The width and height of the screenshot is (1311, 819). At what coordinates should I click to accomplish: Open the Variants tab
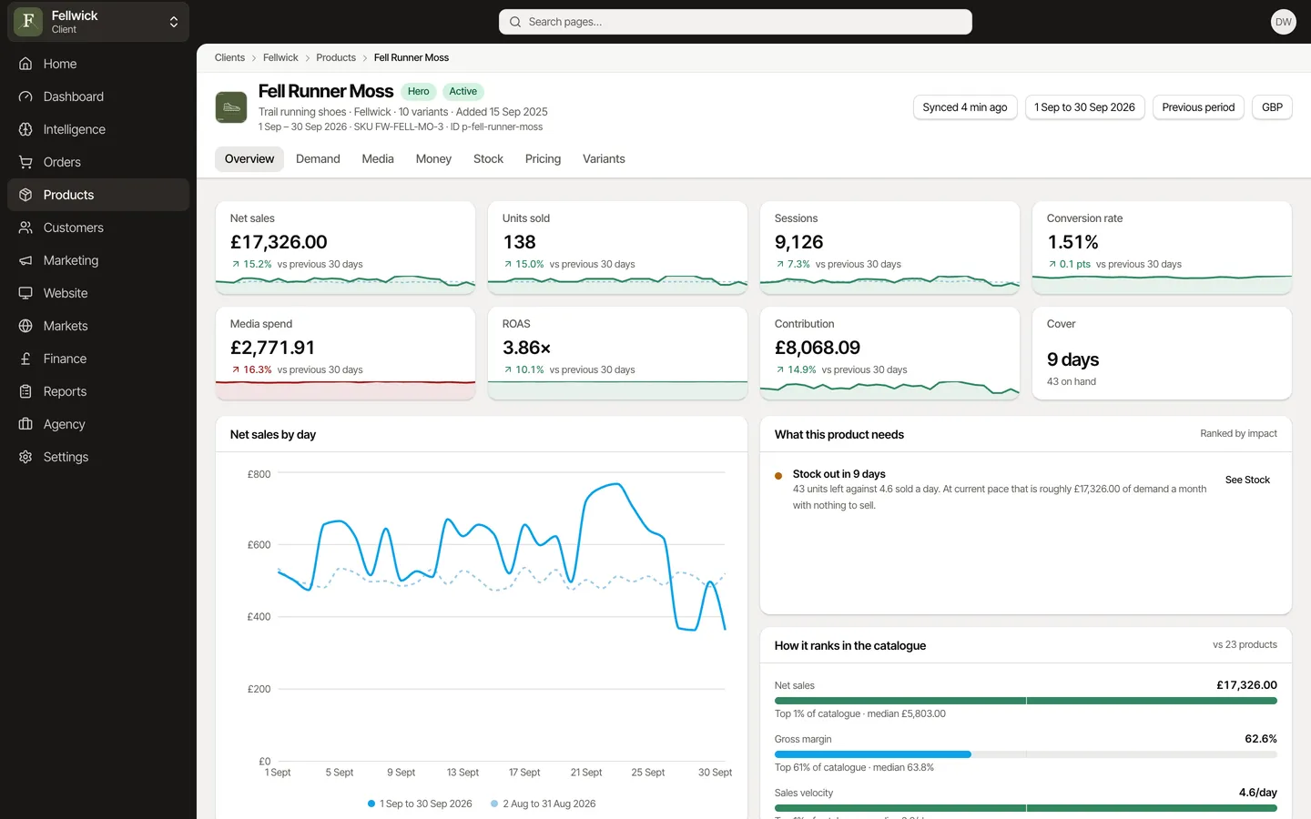(x=604, y=159)
